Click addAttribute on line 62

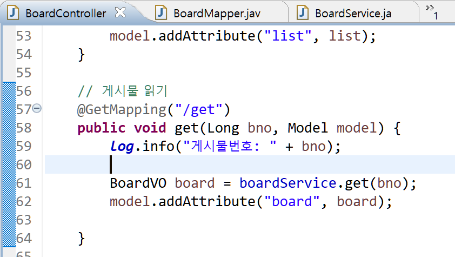[207, 201]
